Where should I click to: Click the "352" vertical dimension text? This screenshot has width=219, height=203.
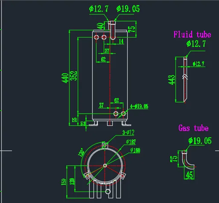74,76
